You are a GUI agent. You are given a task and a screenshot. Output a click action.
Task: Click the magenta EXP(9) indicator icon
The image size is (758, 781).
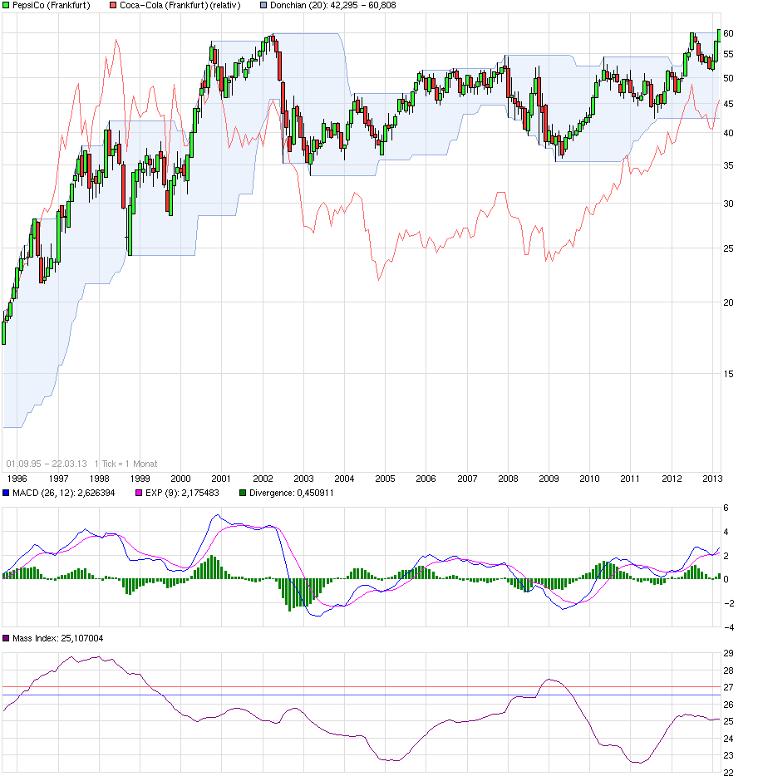137,494
